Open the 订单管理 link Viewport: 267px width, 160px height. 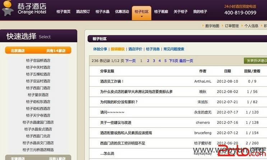(x=232, y=26)
